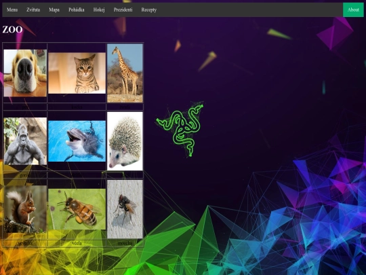Click the green About button
The width and height of the screenshot is (366, 275).
(353, 10)
